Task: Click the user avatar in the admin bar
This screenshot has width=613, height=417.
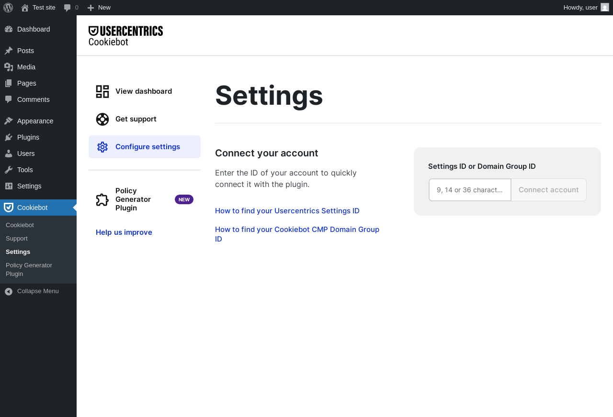Action: coord(605,7)
